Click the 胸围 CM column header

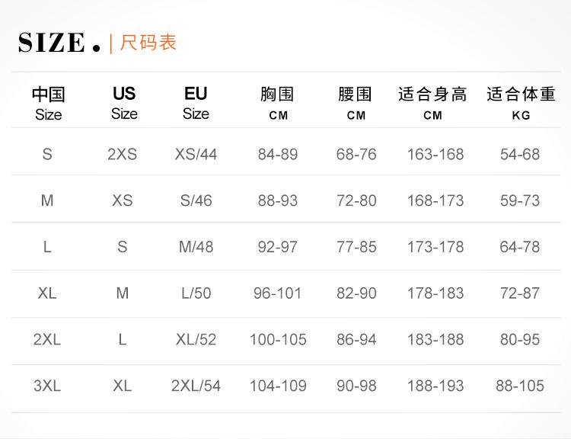pos(277,103)
